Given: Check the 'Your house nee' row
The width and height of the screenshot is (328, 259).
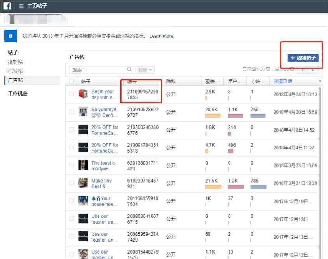Looking at the screenshot, I should click(x=72, y=201).
